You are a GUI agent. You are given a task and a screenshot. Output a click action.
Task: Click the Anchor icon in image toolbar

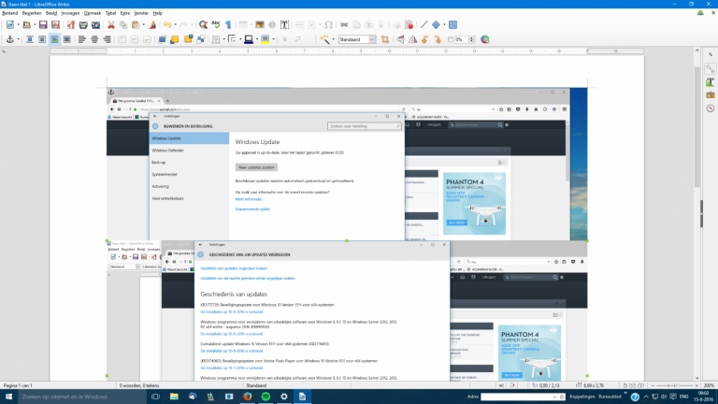(9, 40)
